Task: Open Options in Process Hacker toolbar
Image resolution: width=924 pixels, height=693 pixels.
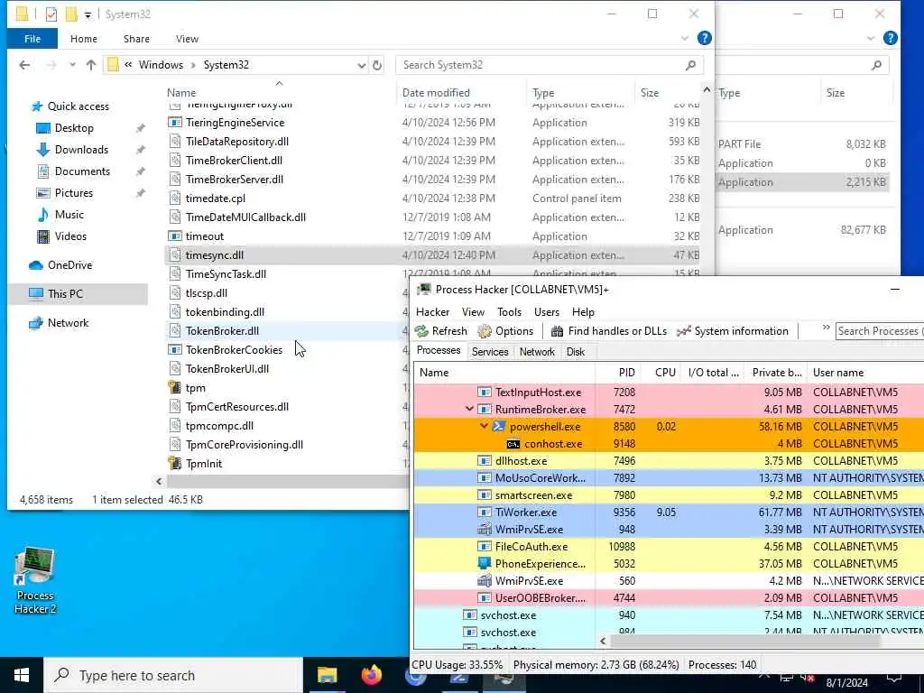Action: (x=505, y=331)
